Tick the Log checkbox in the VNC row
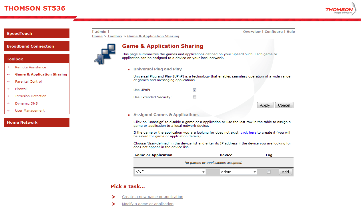This screenshot has height=208, width=361. [x=268, y=172]
